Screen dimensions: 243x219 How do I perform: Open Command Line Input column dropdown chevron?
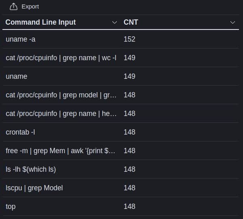114,23
